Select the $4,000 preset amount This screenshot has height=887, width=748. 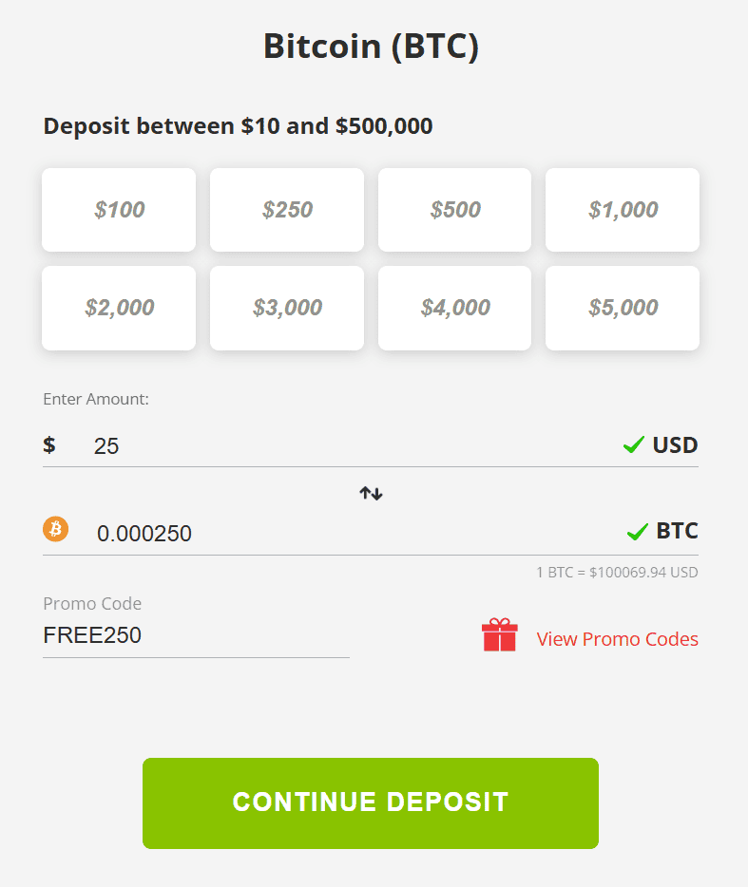(454, 308)
